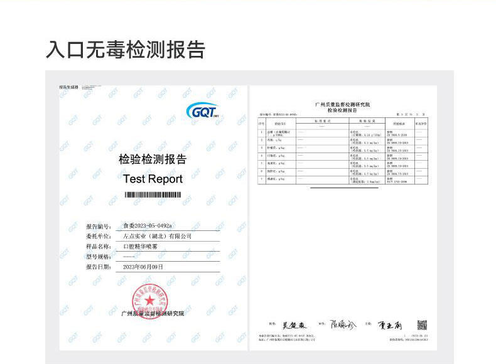Click sample name 口腔精华喷雾
This screenshot has height=364, width=496.
pos(140,247)
